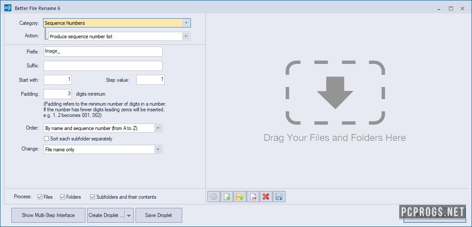472x227 pixels.
Task: Toggle the Files checkbox
Action: click(x=40, y=197)
